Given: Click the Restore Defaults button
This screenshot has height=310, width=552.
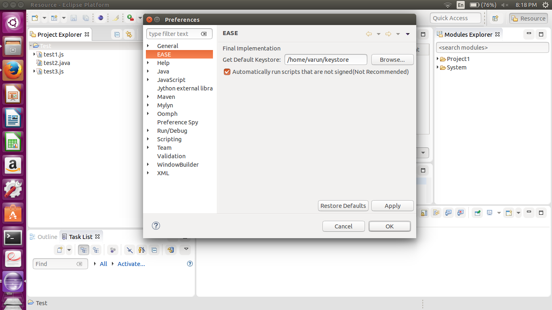Looking at the screenshot, I should [343, 206].
